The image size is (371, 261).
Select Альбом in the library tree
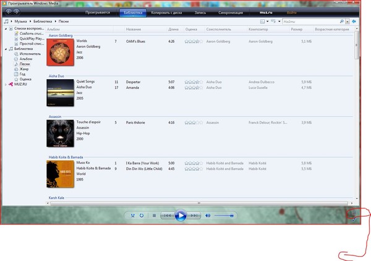[x=26, y=59]
